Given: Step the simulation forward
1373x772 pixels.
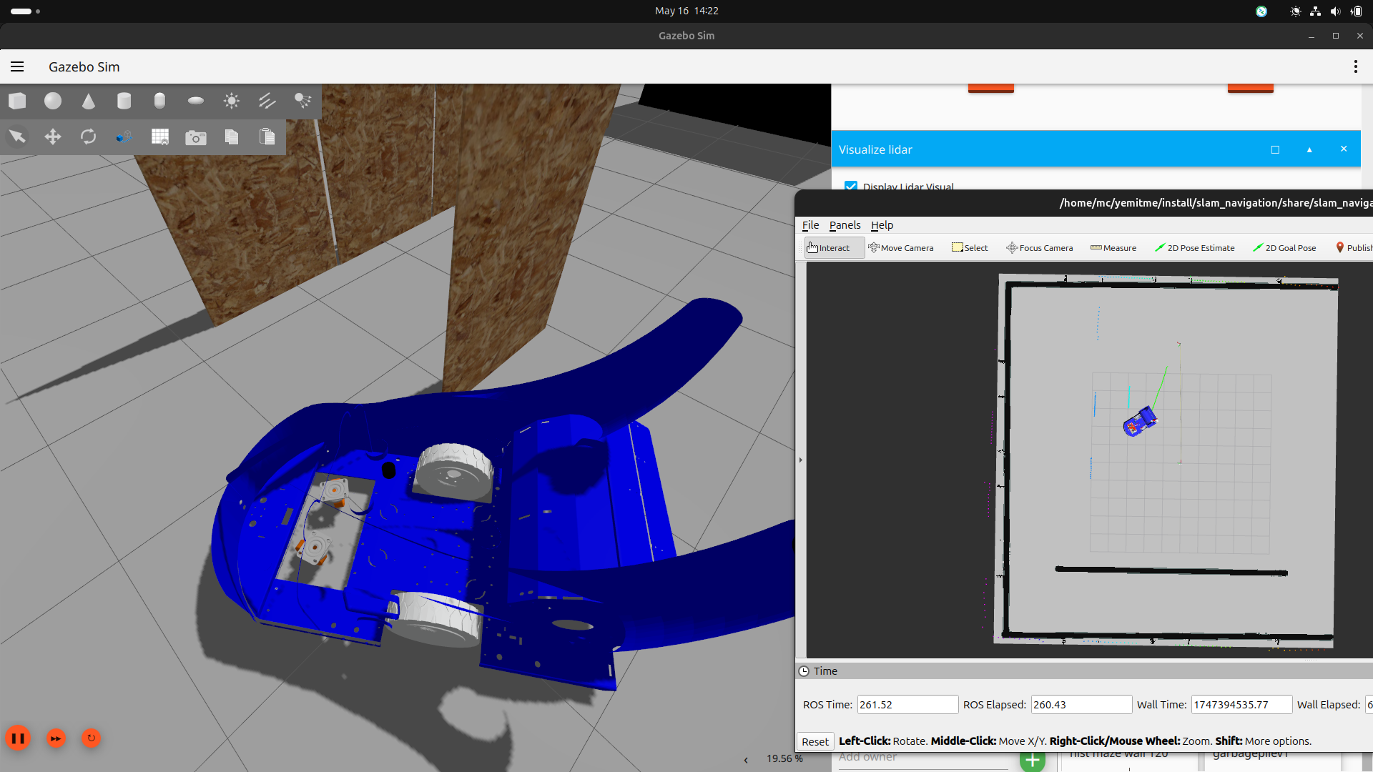Looking at the screenshot, I should pos(56,738).
